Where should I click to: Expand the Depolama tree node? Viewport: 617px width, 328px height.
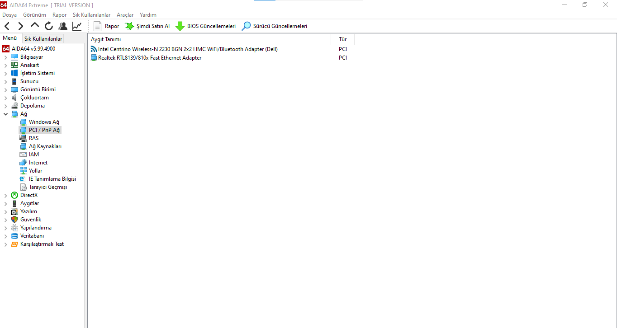(x=6, y=106)
